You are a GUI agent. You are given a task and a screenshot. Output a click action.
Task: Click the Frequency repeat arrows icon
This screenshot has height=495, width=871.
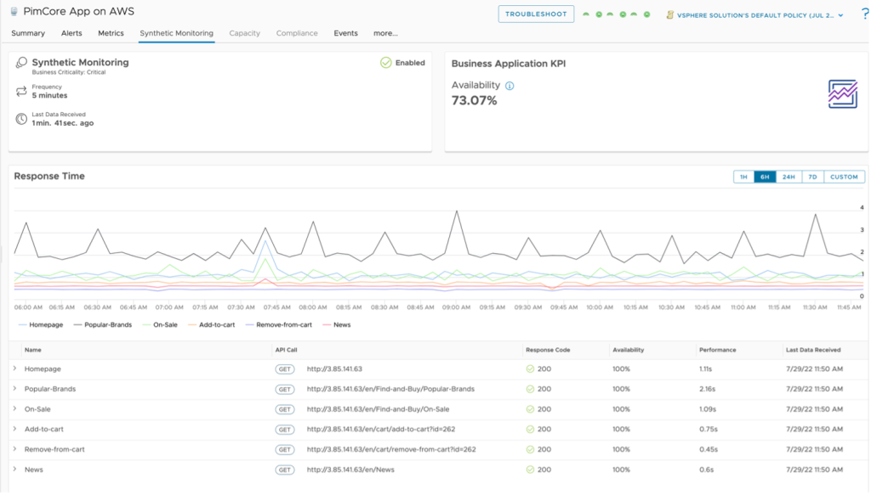click(x=21, y=92)
